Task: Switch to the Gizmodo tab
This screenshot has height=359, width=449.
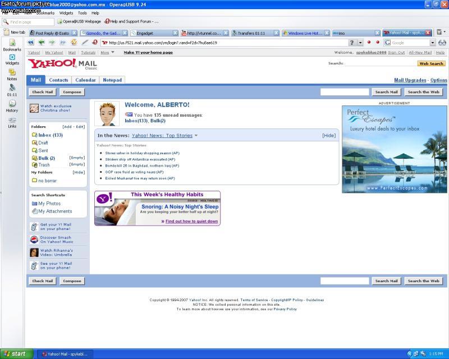Action: pos(103,33)
